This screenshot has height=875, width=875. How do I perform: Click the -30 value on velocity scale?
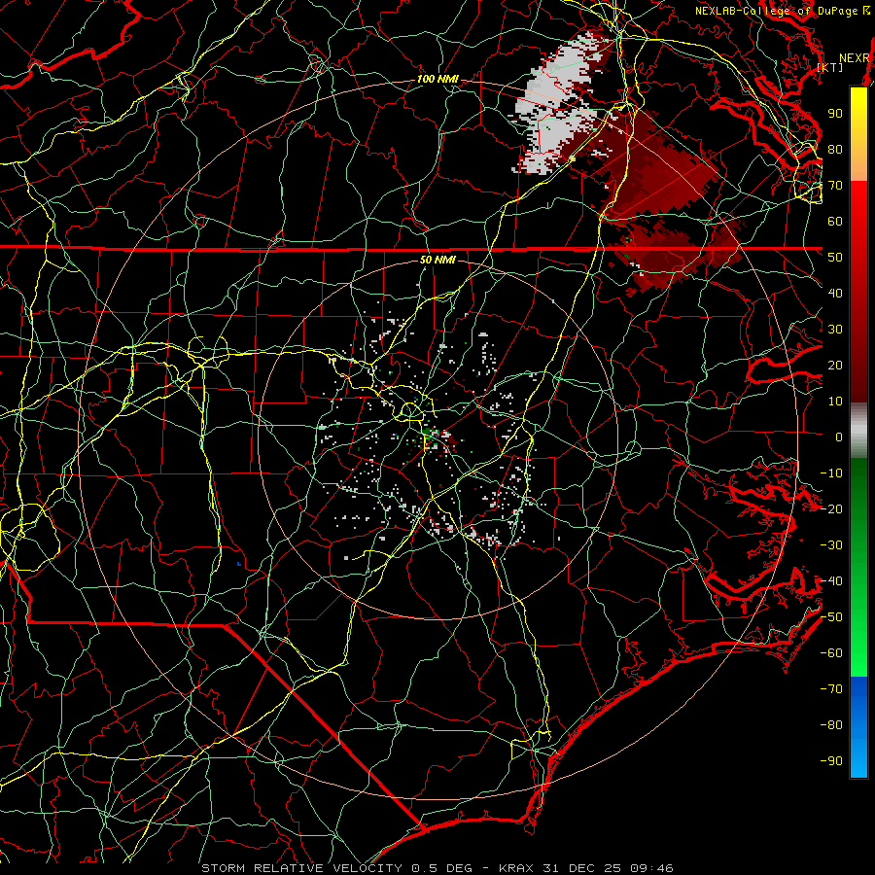[831, 545]
